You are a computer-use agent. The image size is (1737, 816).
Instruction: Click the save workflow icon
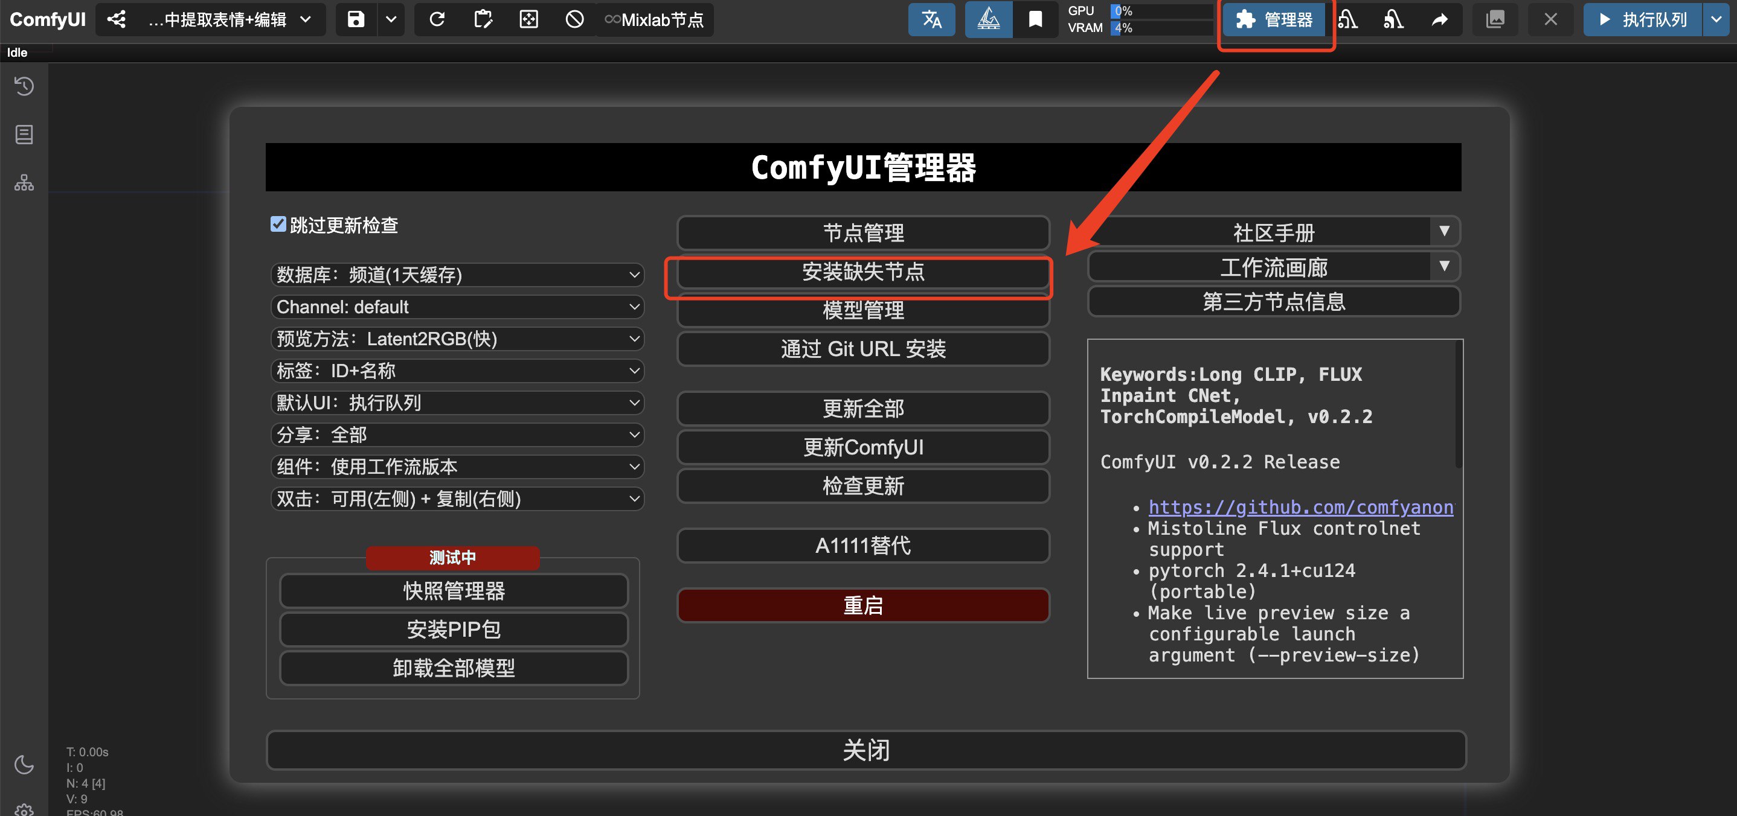(x=356, y=19)
